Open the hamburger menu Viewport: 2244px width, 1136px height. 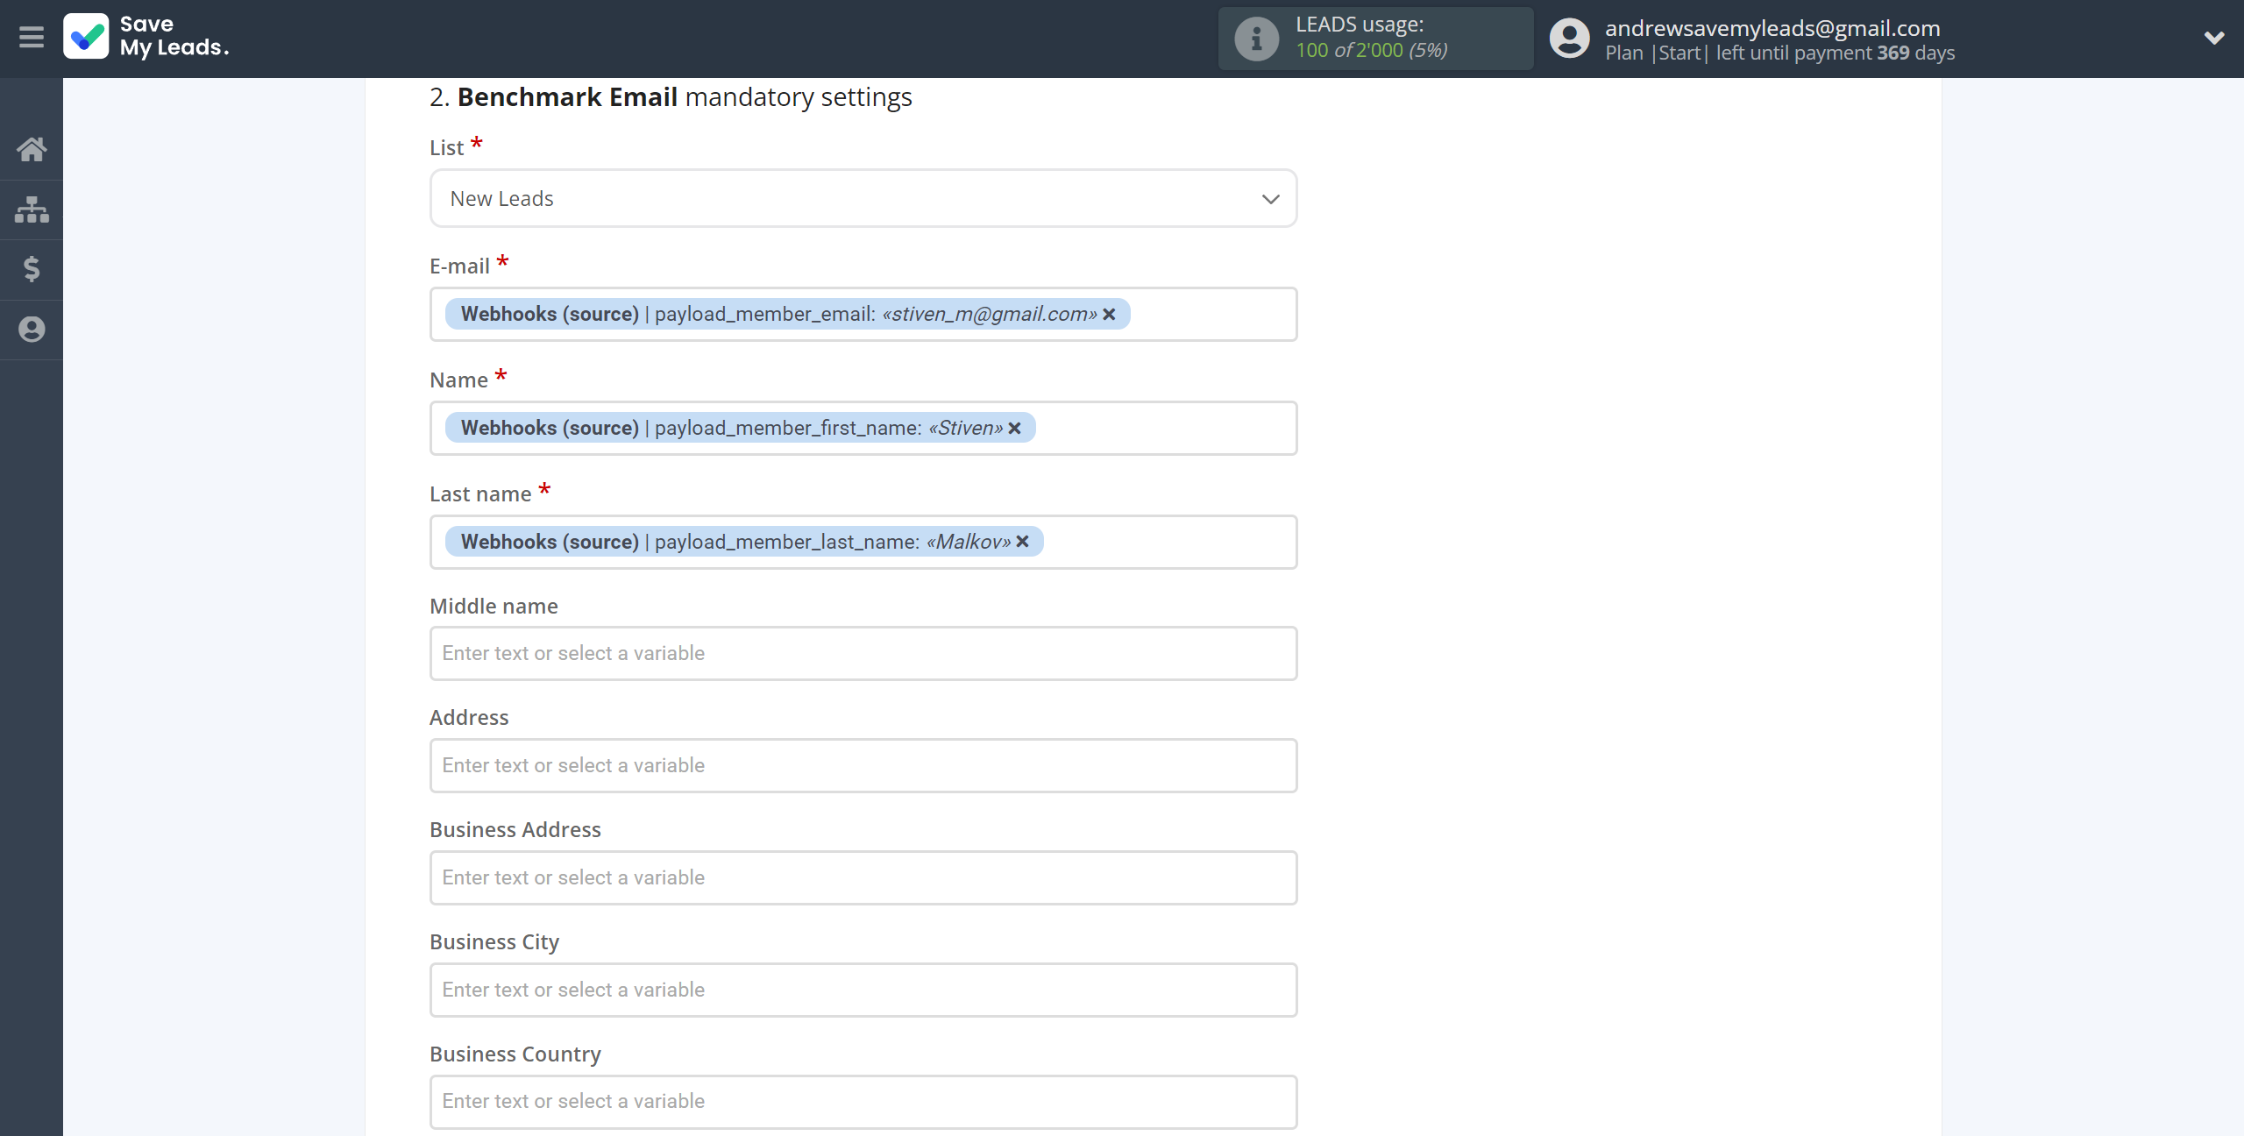tap(32, 38)
